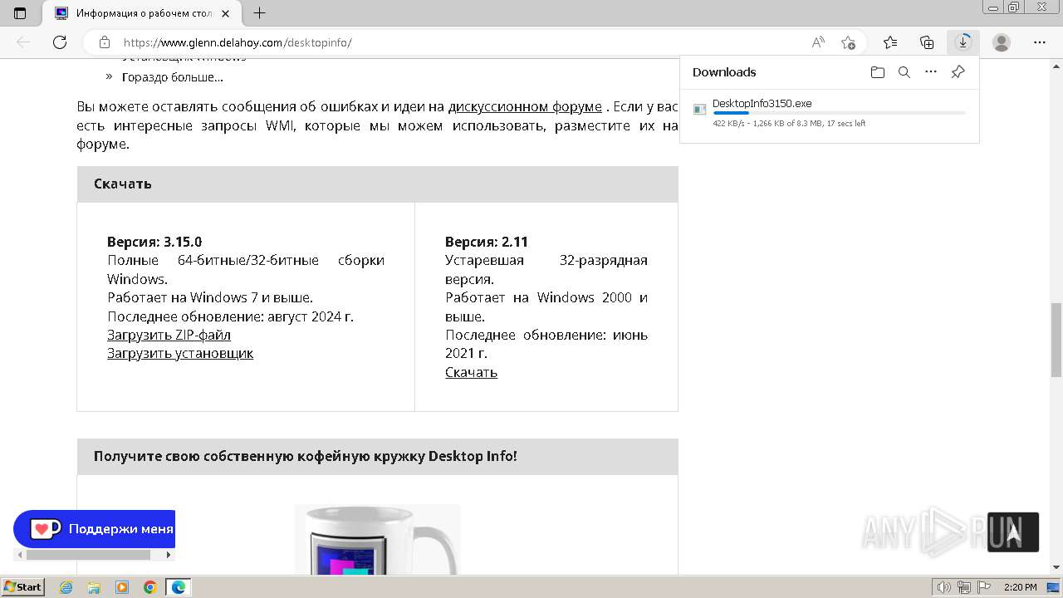
Task: Click the Загрузить ZIP-файл link
Action: pyautogui.click(x=169, y=335)
